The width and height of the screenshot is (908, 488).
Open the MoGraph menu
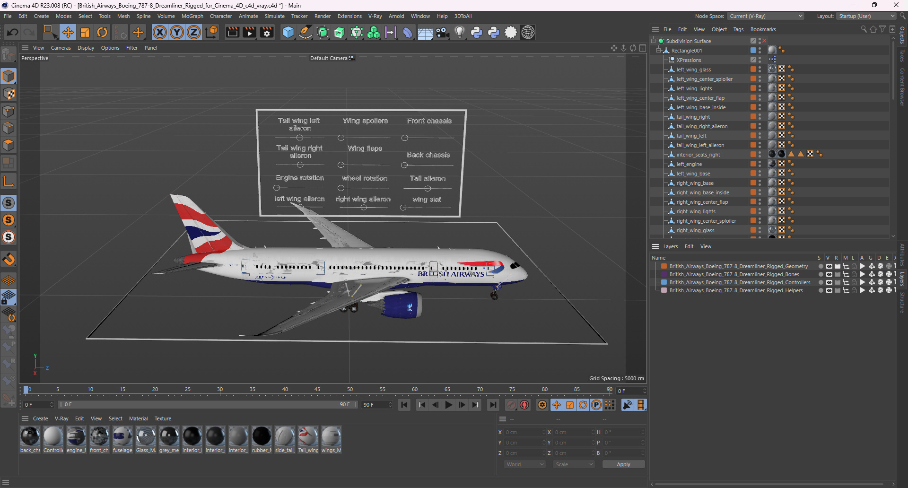pyautogui.click(x=192, y=16)
